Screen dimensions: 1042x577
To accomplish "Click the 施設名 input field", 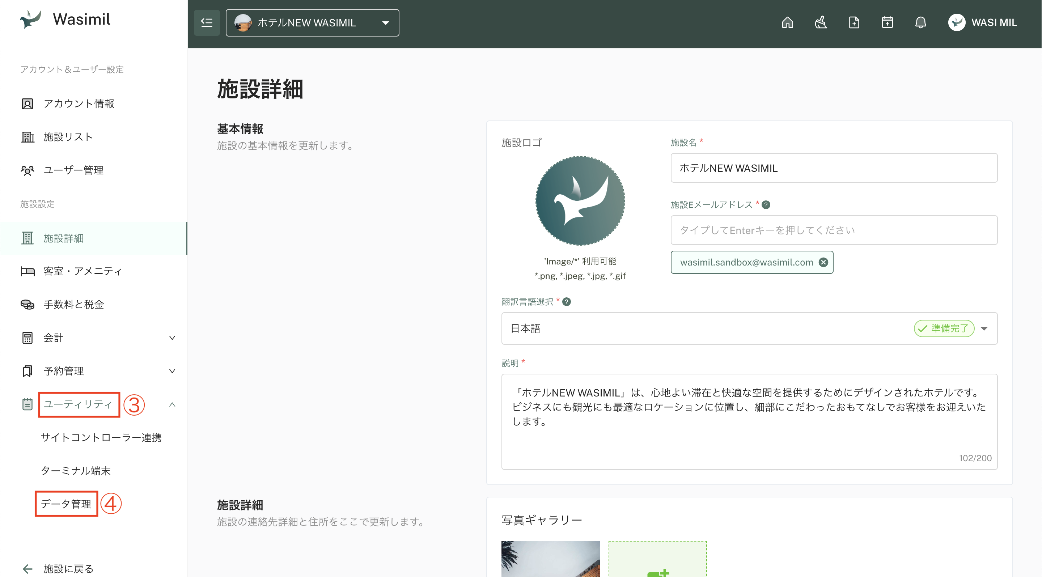I will (834, 168).
